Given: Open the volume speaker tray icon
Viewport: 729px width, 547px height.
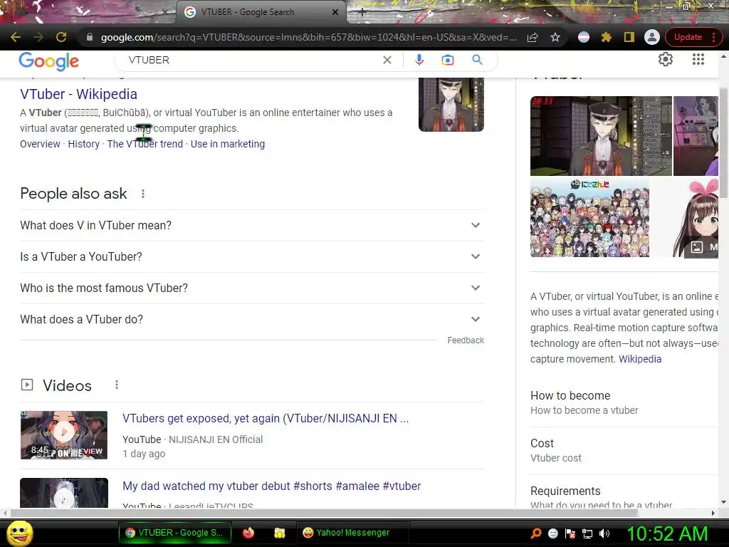Looking at the screenshot, I should point(604,533).
